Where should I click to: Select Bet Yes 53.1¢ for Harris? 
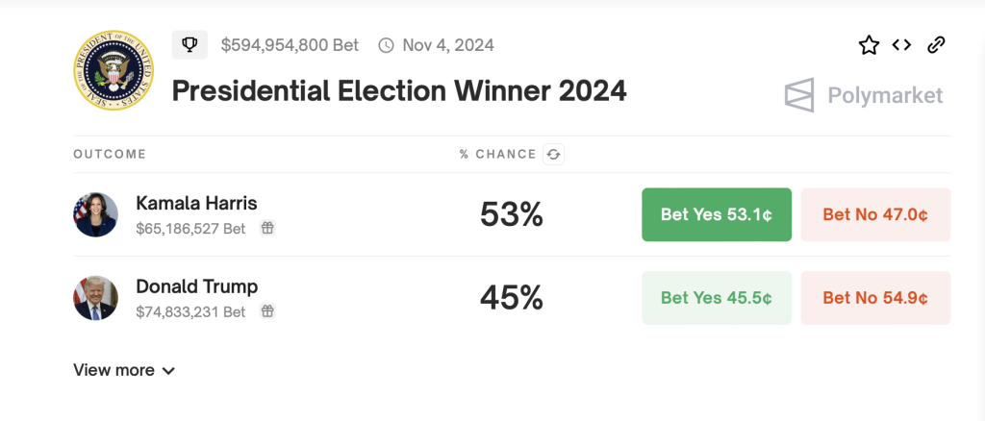717,214
